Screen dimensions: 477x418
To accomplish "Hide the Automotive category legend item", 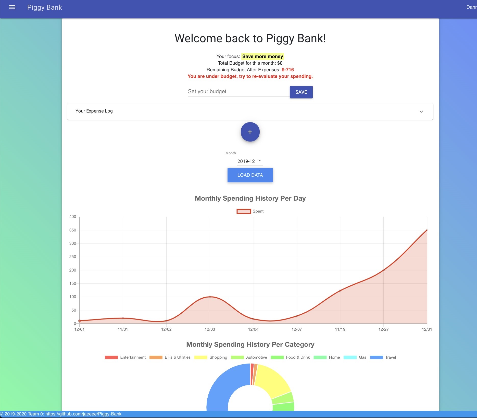I will coord(249,357).
